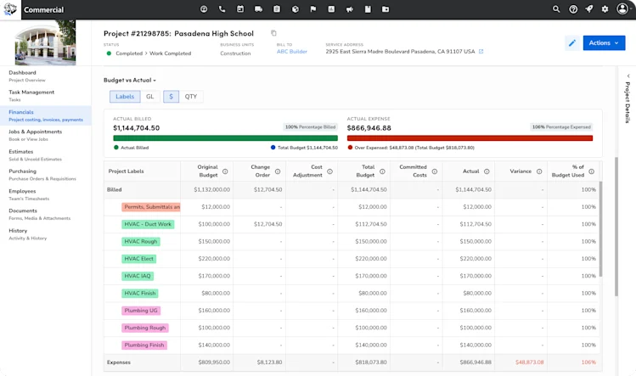Image resolution: width=636 pixels, height=376 pixels.
Task: Open the dashboard gauge icon in top bar
Action: tap(204, 9)
